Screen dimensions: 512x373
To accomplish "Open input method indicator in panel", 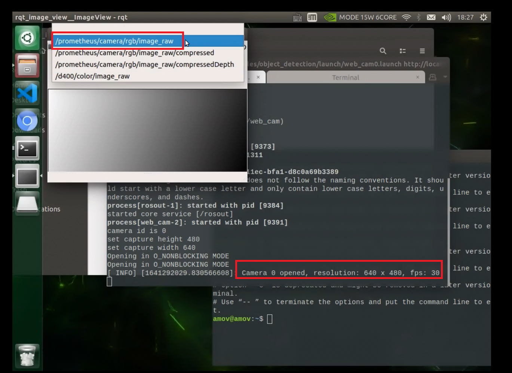I will 312,17.
